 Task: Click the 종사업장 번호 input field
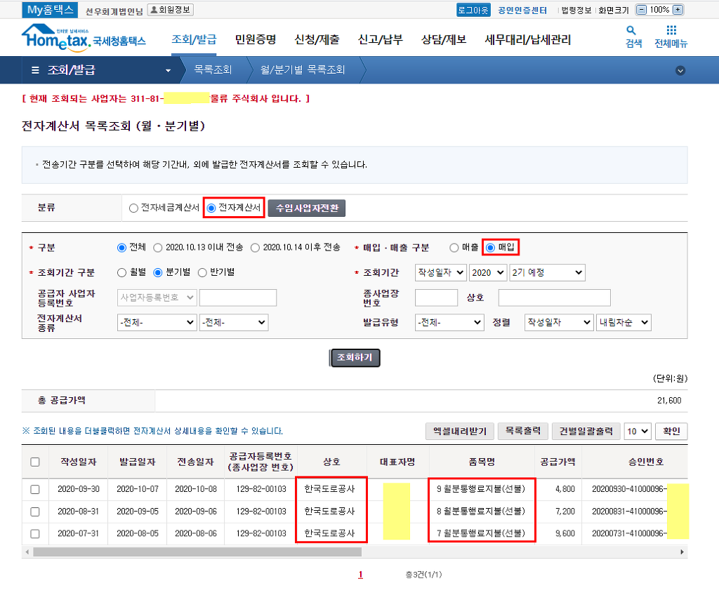click(436, 298)
